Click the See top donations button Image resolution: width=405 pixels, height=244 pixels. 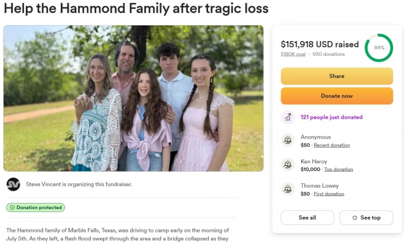366,218
